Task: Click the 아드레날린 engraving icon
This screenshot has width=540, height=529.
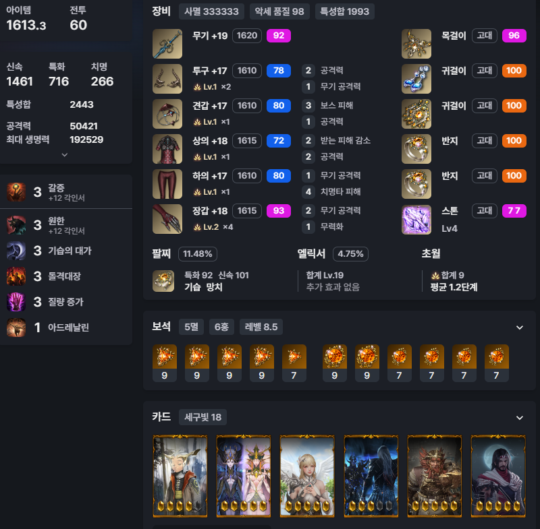Action: pyautogui.click(x=16, y=328)
